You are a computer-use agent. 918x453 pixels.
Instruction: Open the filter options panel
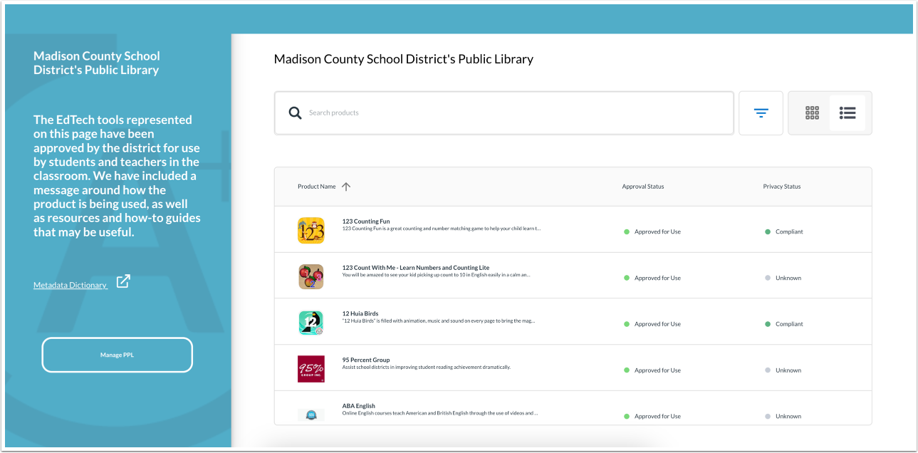click(x=761, y=113)
